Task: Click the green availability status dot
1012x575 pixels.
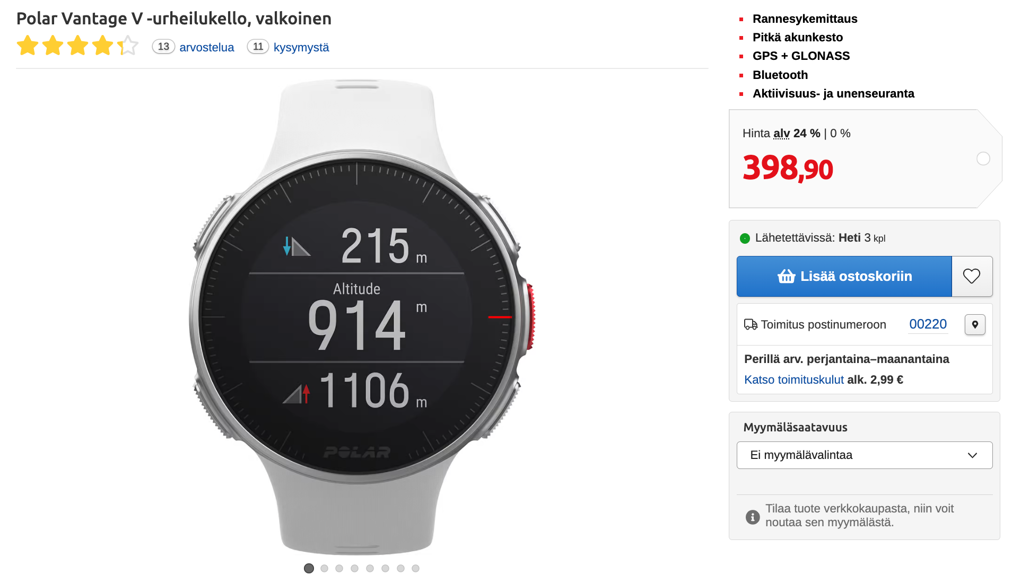Action: (x=745, y=238)
